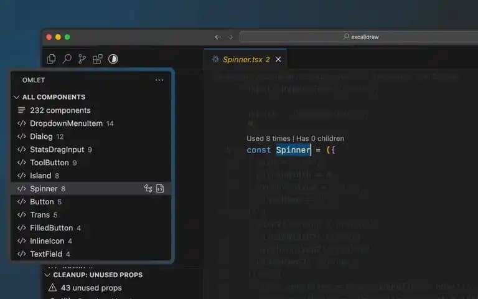The image size is (478, 299).
Task: Select the Trans component
Action: coord(91,215)
